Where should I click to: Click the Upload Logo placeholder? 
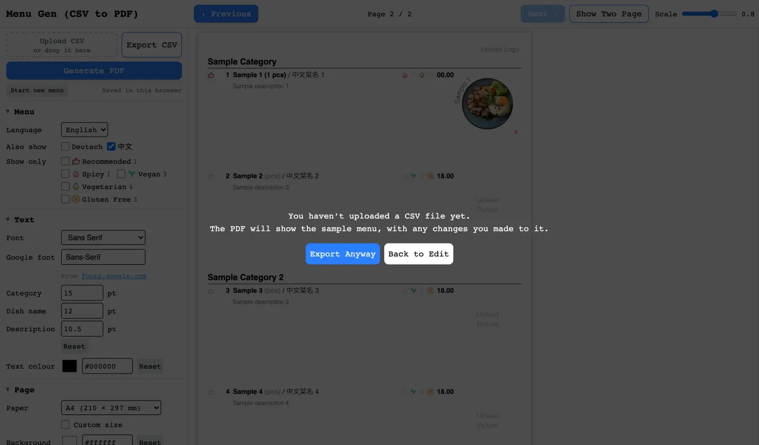tap(500, 49)
